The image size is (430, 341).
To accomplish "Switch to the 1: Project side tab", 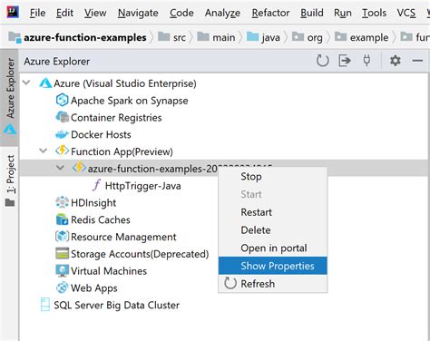I will pyautogui.click(x=10, y=180).
